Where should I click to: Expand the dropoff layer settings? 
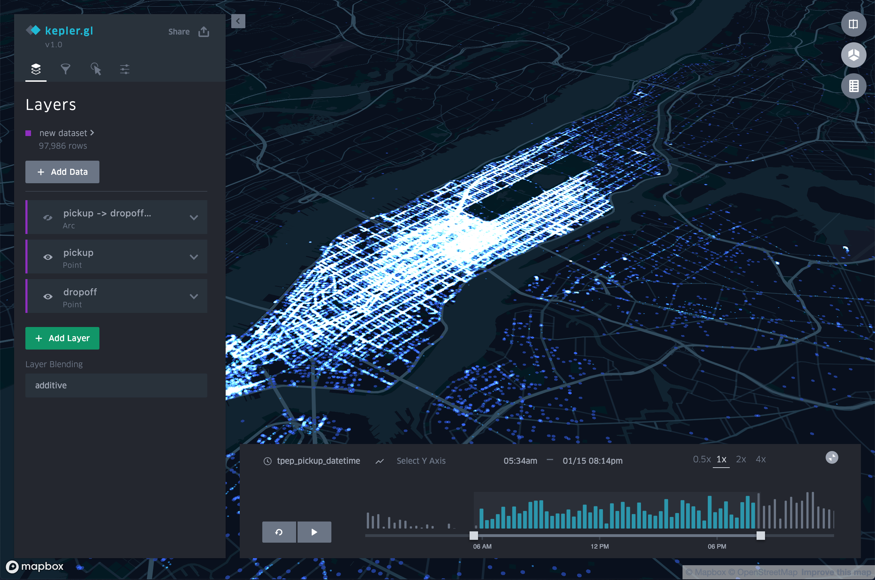(194, 296)
